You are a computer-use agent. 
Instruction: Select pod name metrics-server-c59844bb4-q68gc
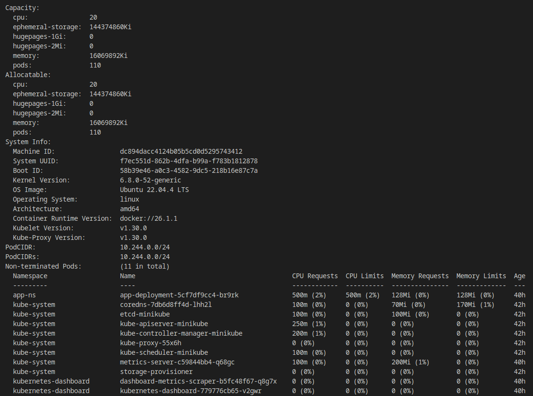click(177, 362)
